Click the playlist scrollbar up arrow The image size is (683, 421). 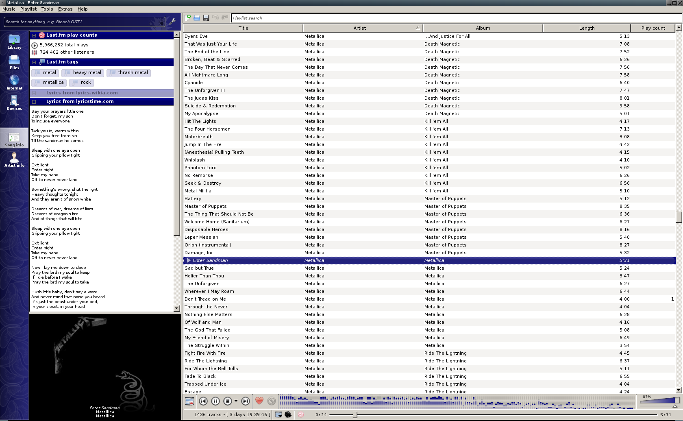coord(679,27)
